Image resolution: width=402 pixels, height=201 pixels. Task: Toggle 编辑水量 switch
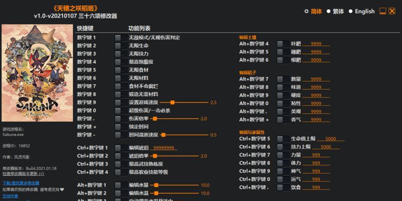121,185
